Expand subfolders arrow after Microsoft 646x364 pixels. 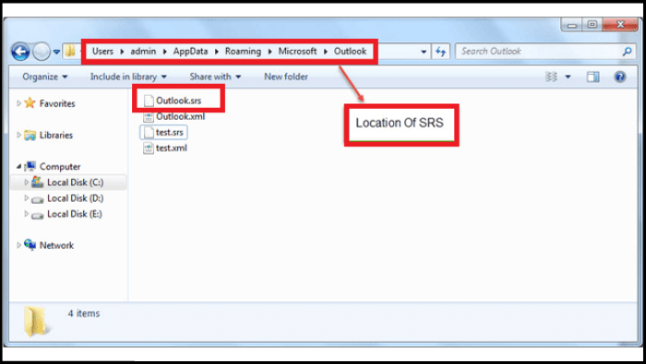point(326,52)
